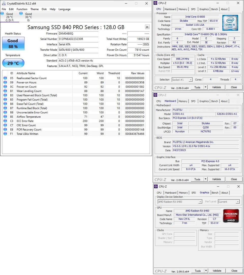Open the Function menu in CrystalDiskInfo
244x275 pixels.
22,9
